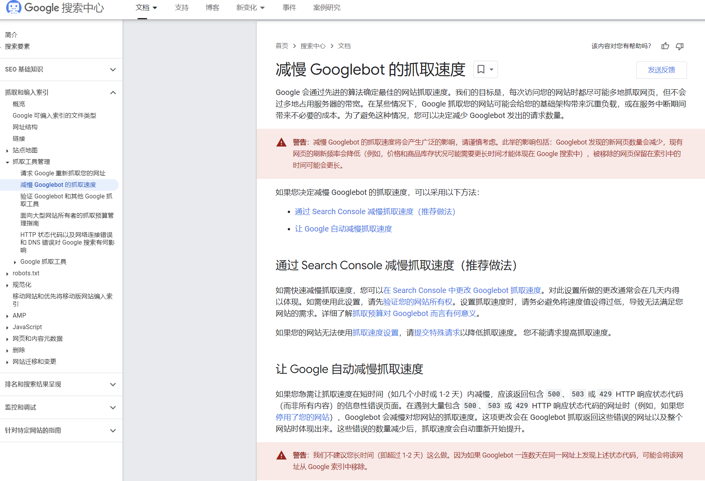The image size is (705, 481).
Task: Collapse the 抓取和编入索引 section
Action: pos(113,93)
